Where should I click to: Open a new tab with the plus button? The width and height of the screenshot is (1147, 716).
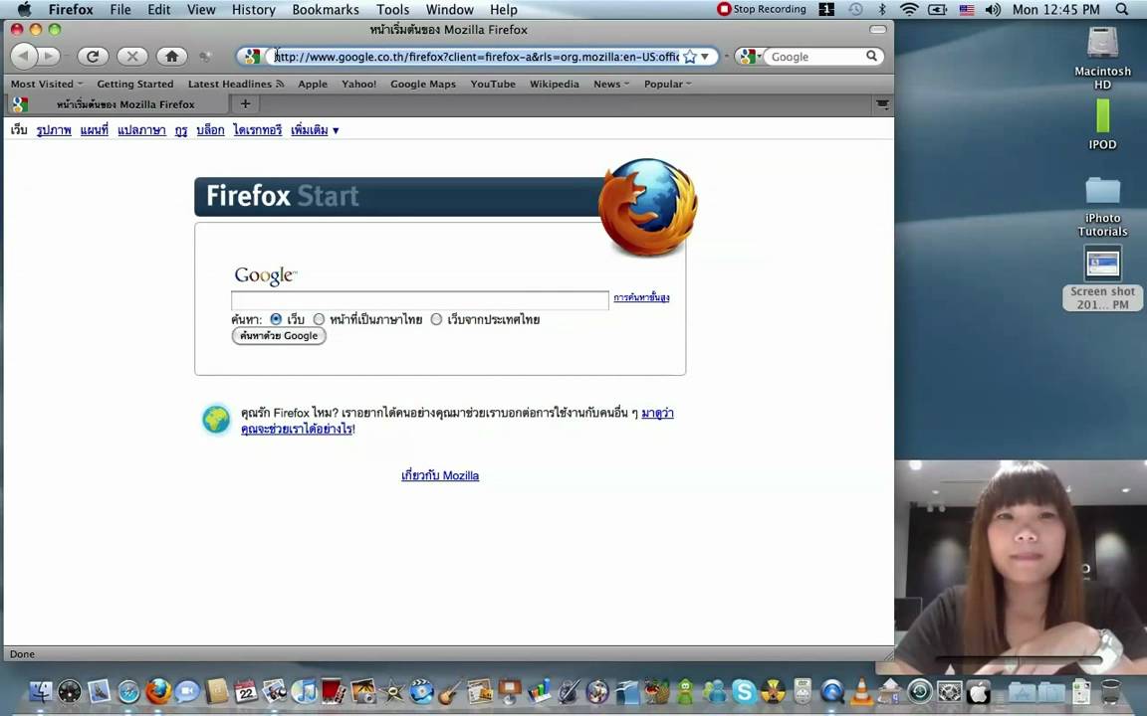245,103
